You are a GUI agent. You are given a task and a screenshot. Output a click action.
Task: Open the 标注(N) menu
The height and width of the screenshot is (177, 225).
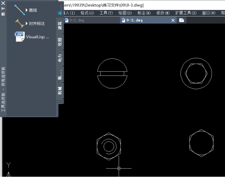(144, 13)
